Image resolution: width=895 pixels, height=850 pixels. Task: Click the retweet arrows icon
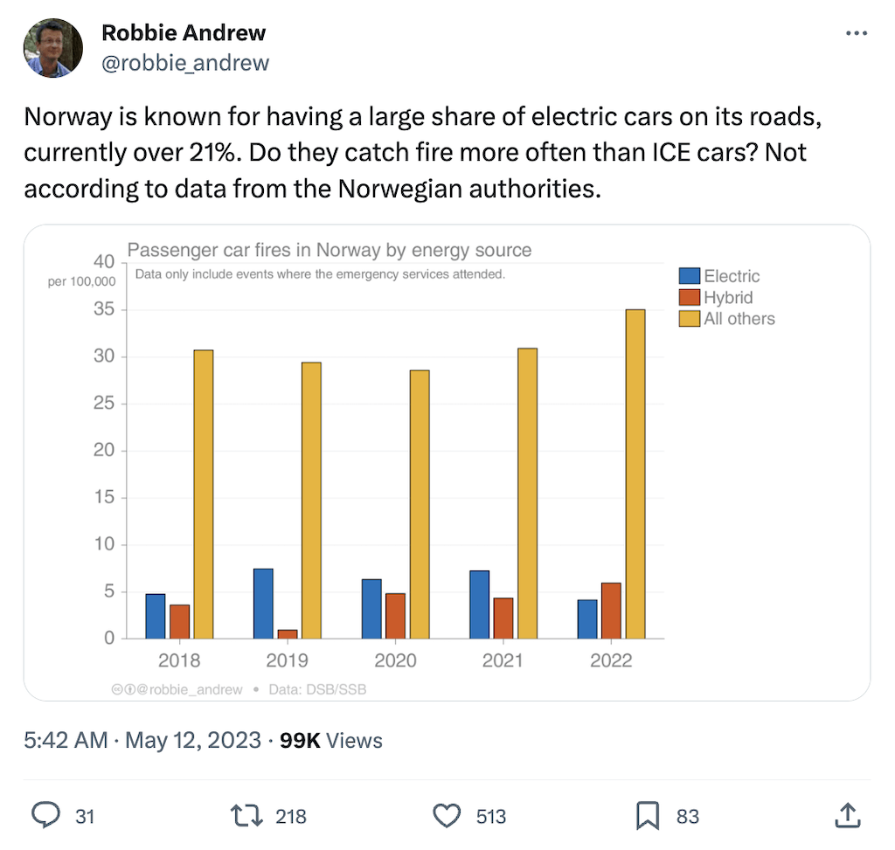pos(246,816)
